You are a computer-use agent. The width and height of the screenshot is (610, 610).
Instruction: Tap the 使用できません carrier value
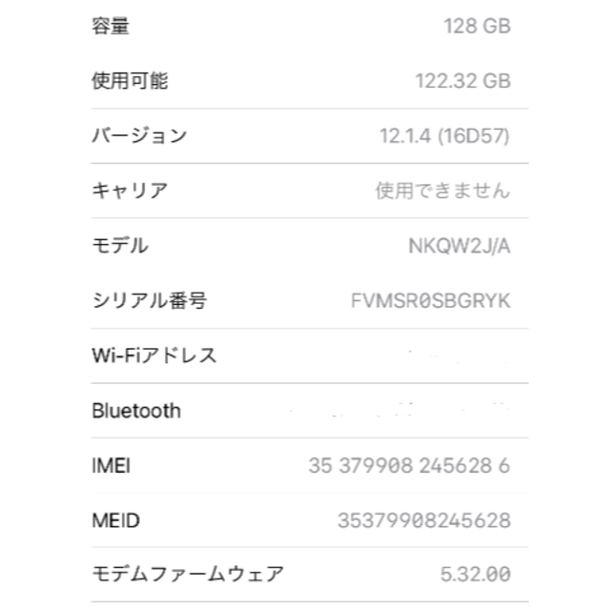442,191
